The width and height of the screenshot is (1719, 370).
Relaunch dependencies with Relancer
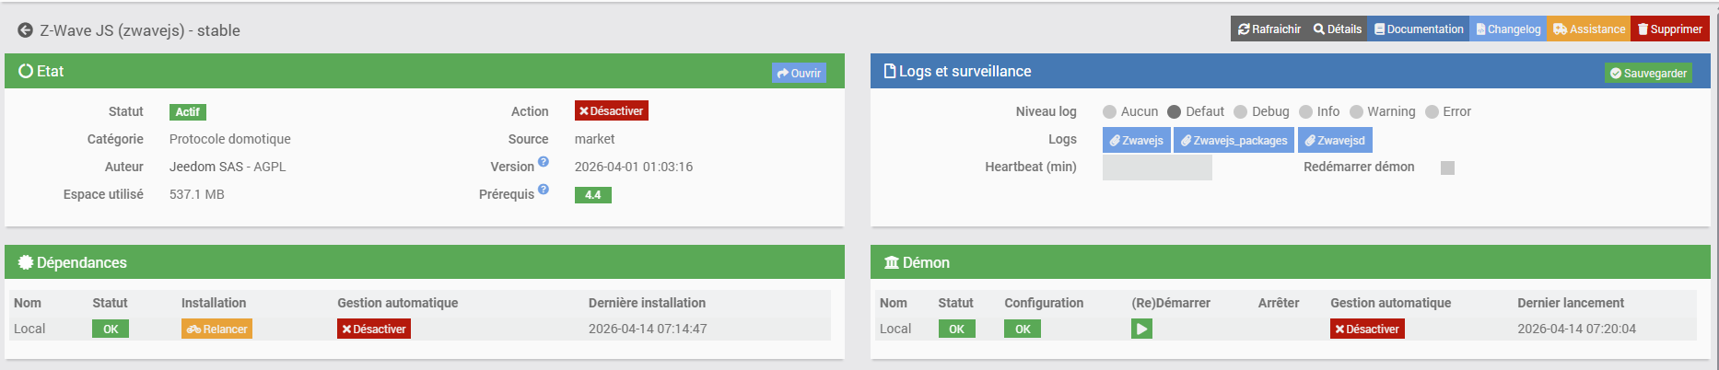216,329
